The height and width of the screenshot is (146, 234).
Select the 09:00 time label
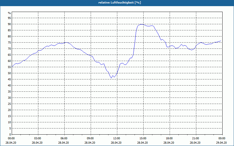[90, 138]
